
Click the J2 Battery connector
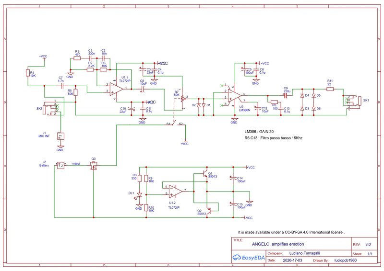point(60,166)
